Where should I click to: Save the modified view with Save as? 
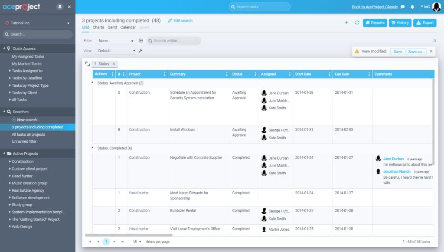[x=415, y=51]
